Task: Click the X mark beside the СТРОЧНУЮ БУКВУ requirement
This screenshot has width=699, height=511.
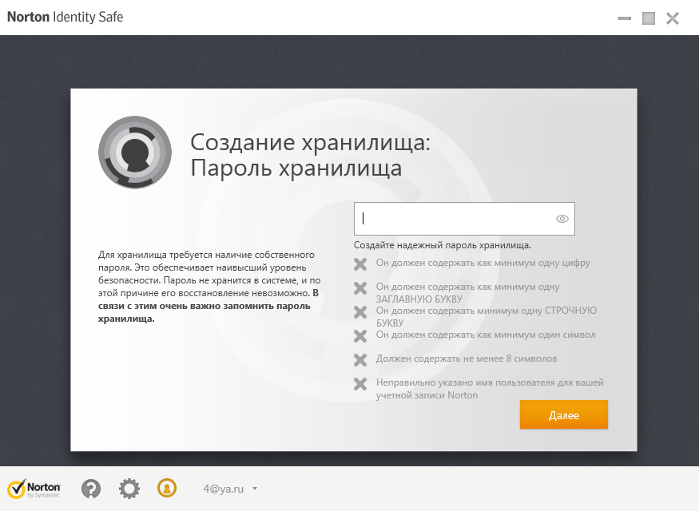Action: (x=360, y=312)
